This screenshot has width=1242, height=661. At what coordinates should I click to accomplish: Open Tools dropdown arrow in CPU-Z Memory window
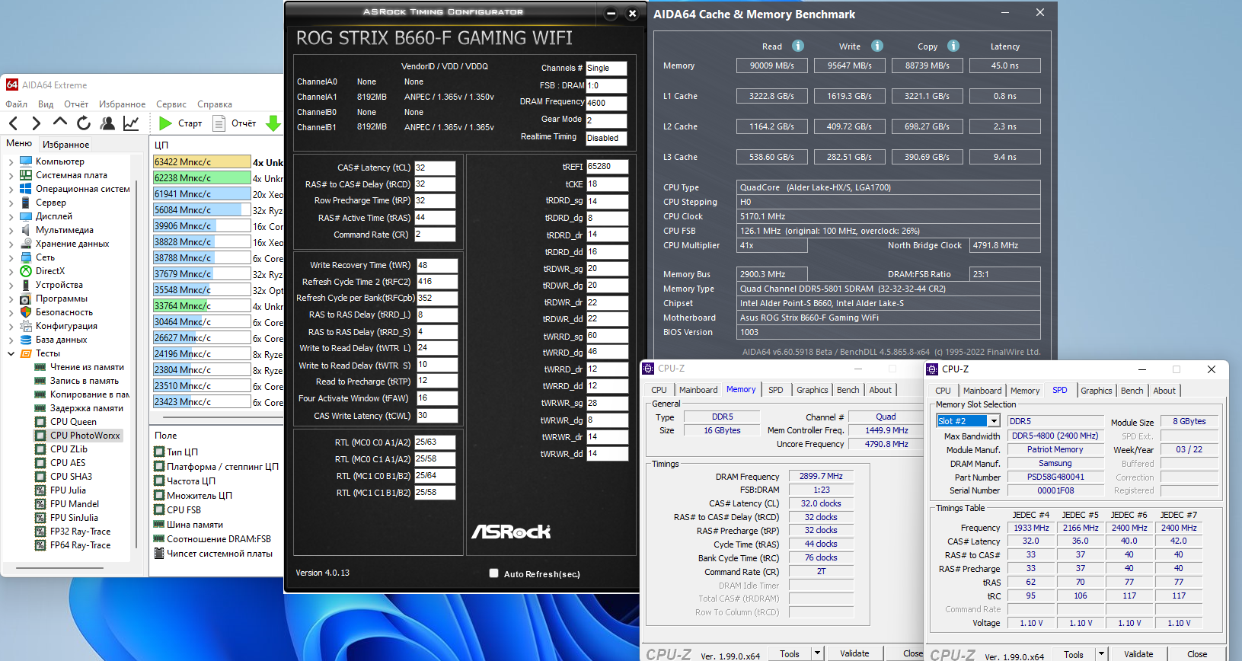click(x=817, y=653)
